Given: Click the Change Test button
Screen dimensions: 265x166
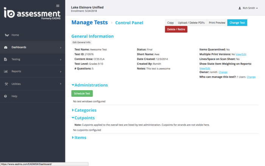Looking at the screenshot, I should pos(237,23).
